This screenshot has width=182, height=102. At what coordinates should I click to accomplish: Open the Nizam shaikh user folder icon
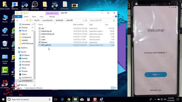pyautogui.click(x=5, y=5)
